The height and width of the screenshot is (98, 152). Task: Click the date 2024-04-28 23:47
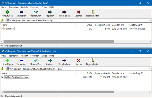click(120, 77)
